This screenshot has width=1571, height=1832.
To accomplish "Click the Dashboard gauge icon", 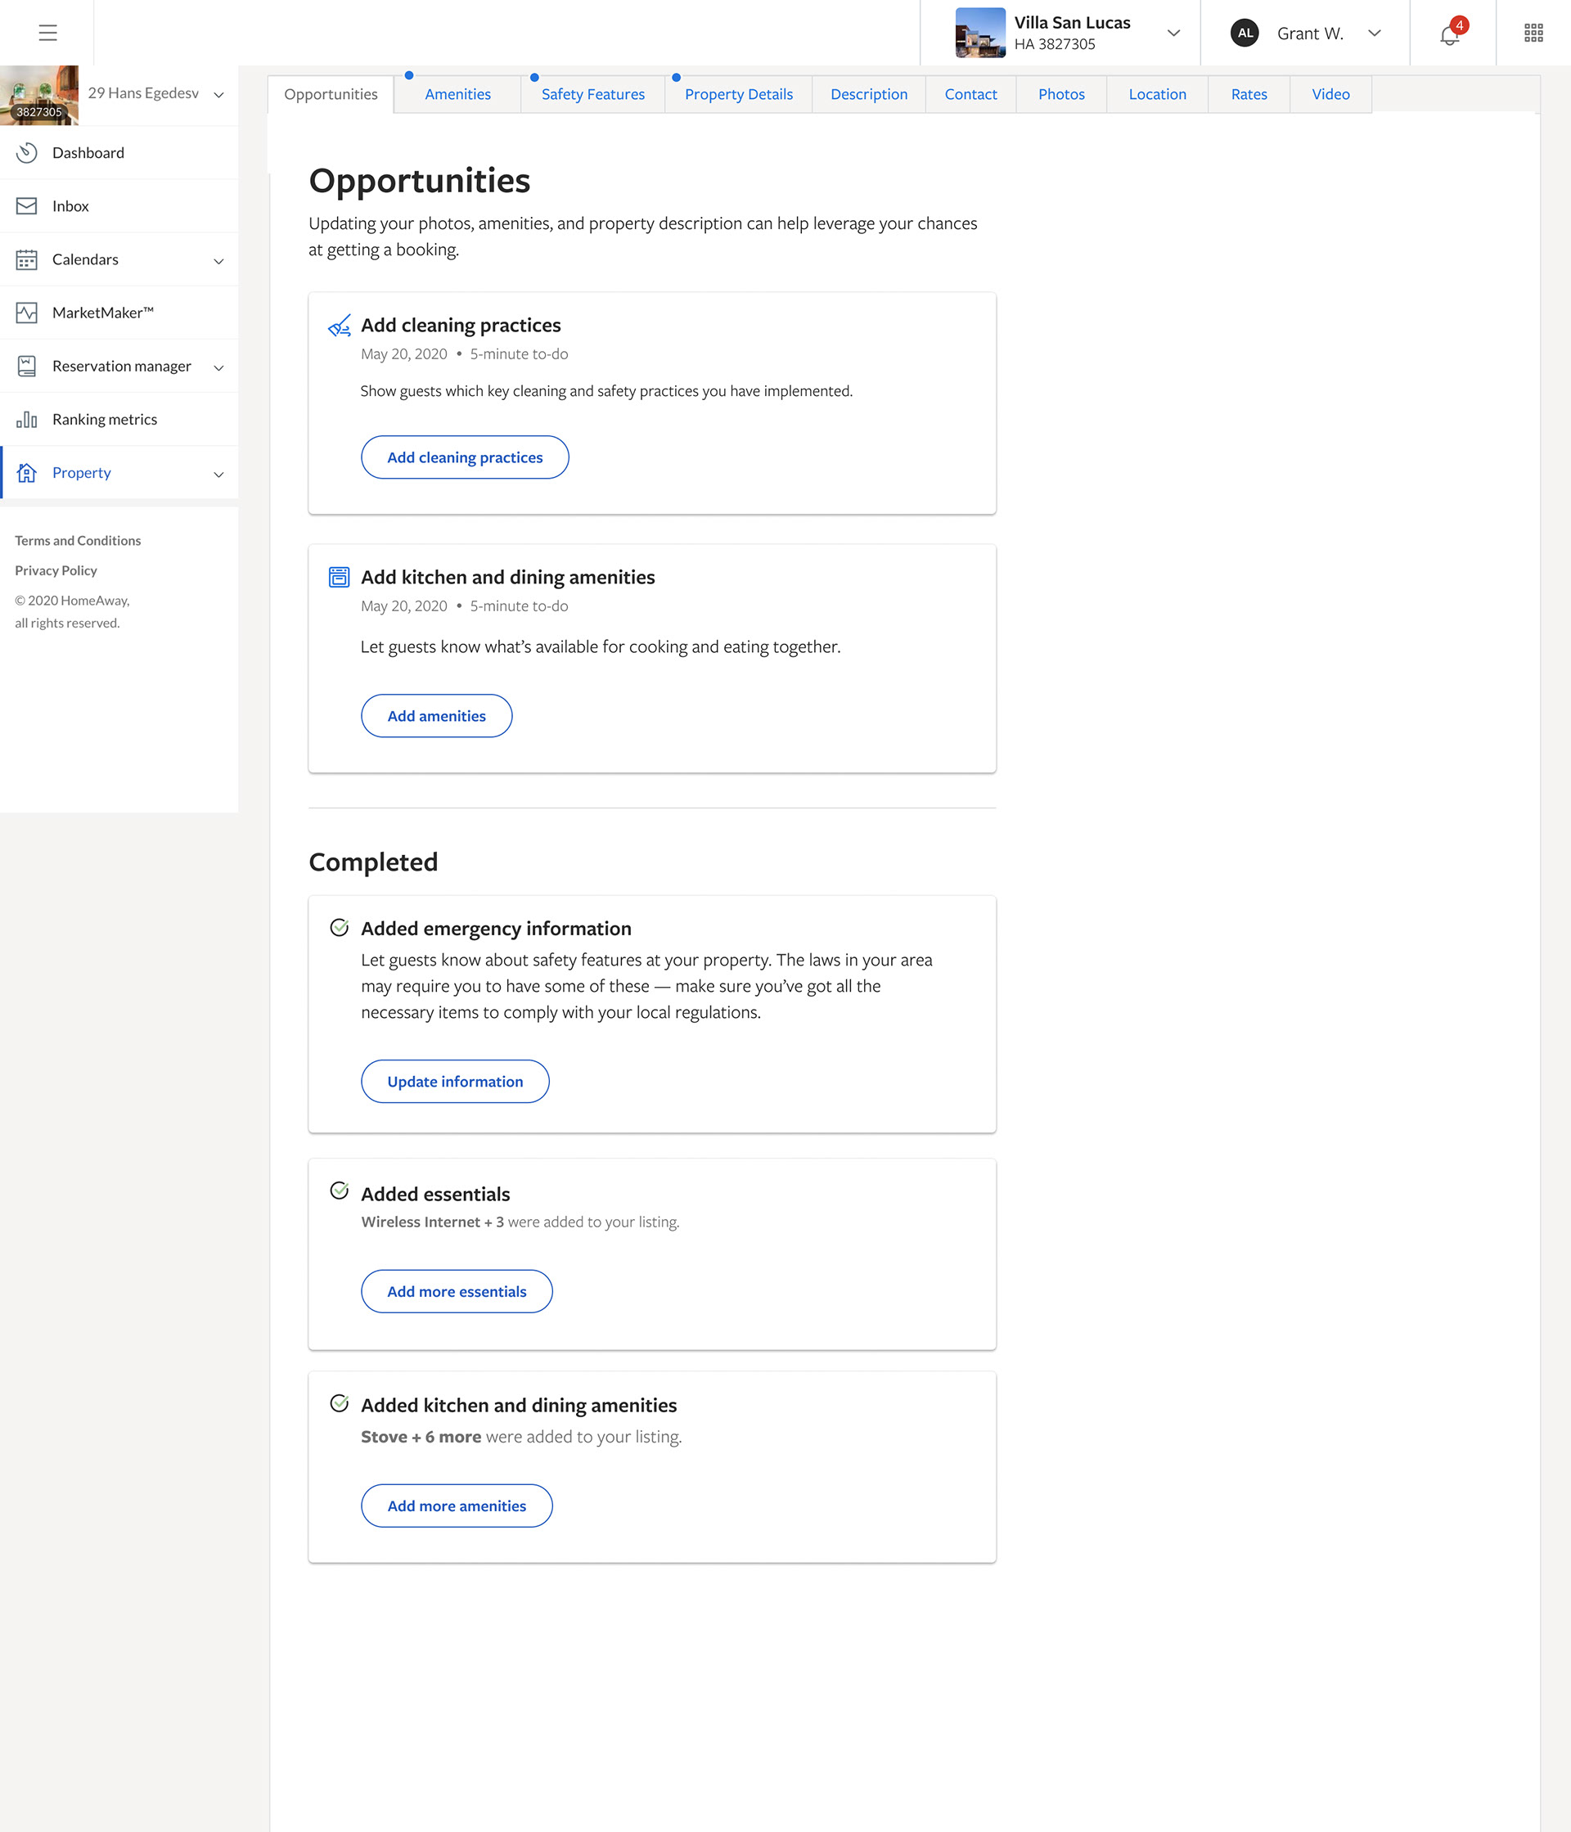I will click(26, 153).
